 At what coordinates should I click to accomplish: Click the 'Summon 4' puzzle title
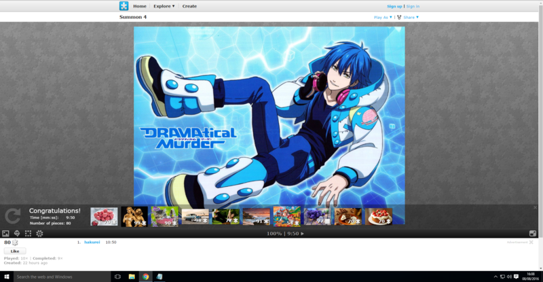[133, 17]
